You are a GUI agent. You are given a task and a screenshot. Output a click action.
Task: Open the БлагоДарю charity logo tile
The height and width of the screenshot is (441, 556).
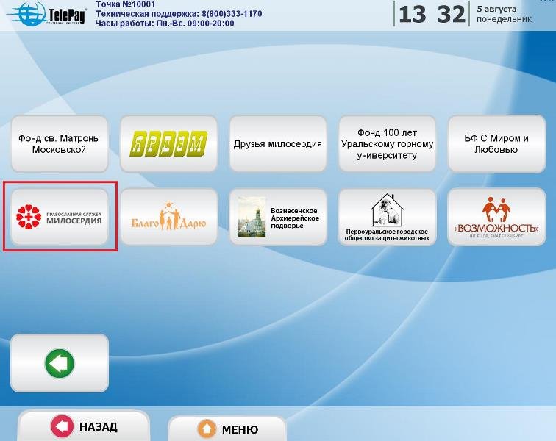pos(168,217)
